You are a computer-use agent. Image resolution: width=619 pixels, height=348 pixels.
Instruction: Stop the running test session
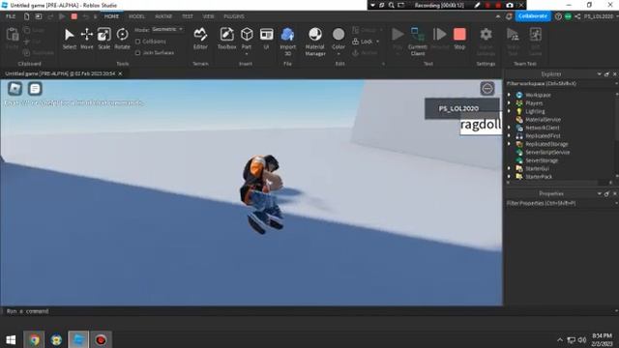(459, 39)
